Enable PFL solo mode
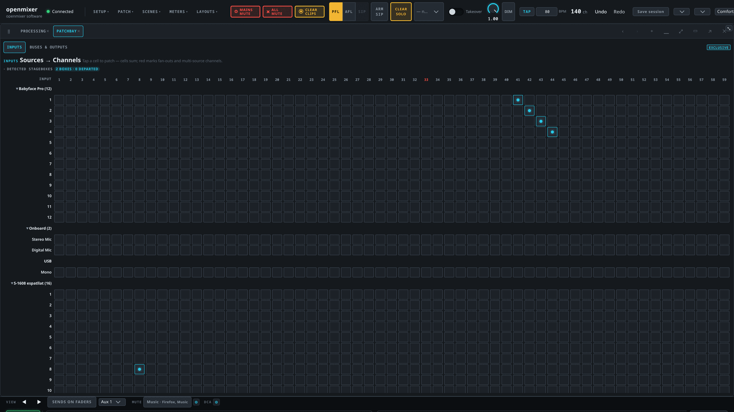Screen dimensions: 734x412 (x=335, y=12)
